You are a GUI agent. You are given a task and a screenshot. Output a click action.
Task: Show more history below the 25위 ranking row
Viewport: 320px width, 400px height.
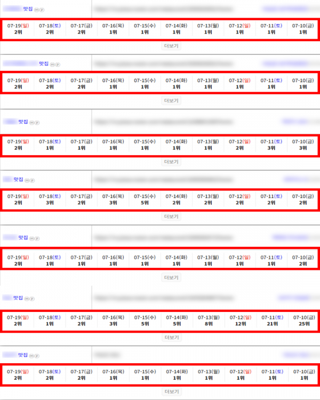tap(172, 338)
